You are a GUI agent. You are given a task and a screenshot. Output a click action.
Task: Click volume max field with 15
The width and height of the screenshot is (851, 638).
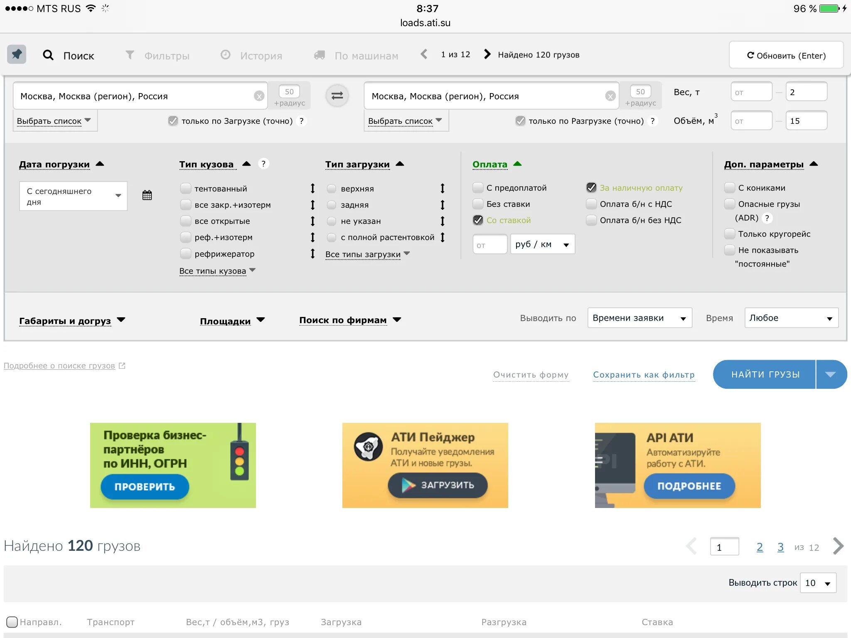tap(807, 121)
